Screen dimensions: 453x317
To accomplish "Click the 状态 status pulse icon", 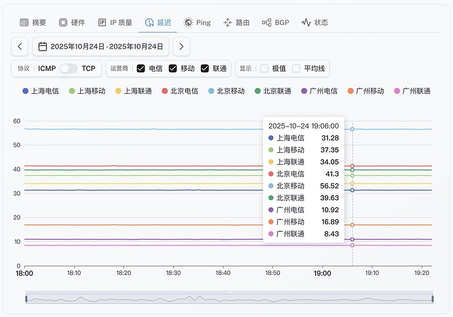I will tap(306, 22).
